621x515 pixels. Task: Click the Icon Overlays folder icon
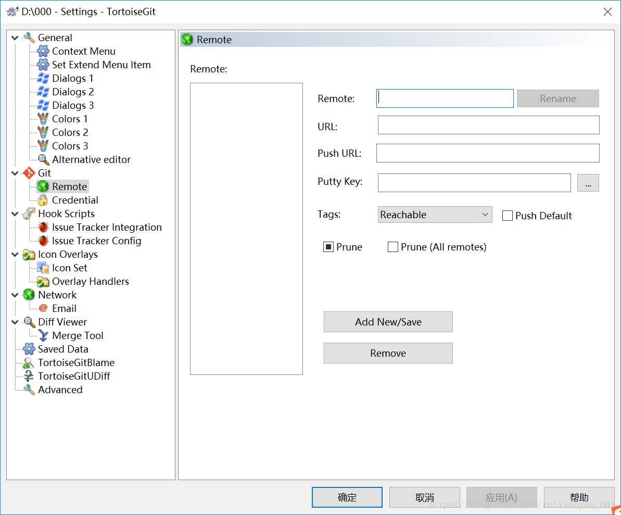[29, 254]
